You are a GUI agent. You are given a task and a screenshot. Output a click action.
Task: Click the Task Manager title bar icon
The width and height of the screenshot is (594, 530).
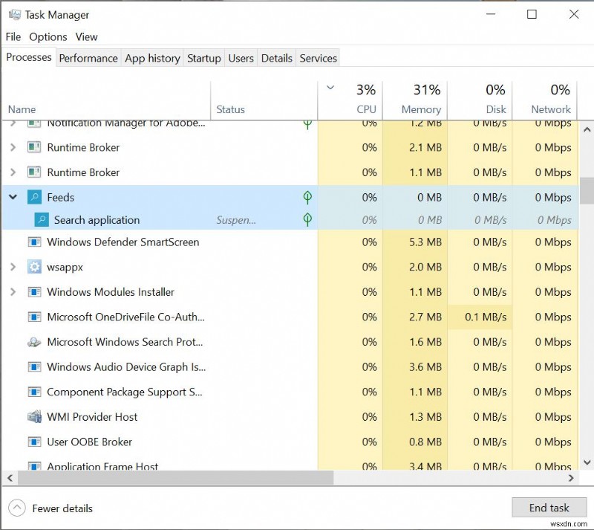(15, 15)
